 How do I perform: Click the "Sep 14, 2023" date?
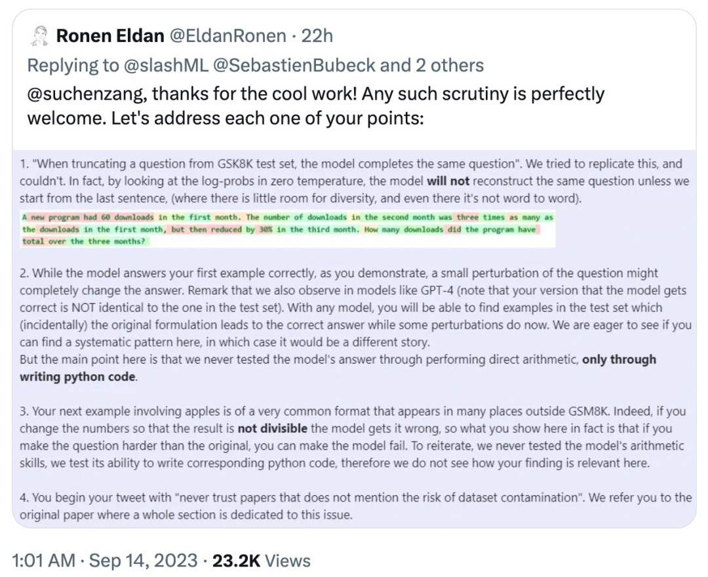[x=143, y=561]
